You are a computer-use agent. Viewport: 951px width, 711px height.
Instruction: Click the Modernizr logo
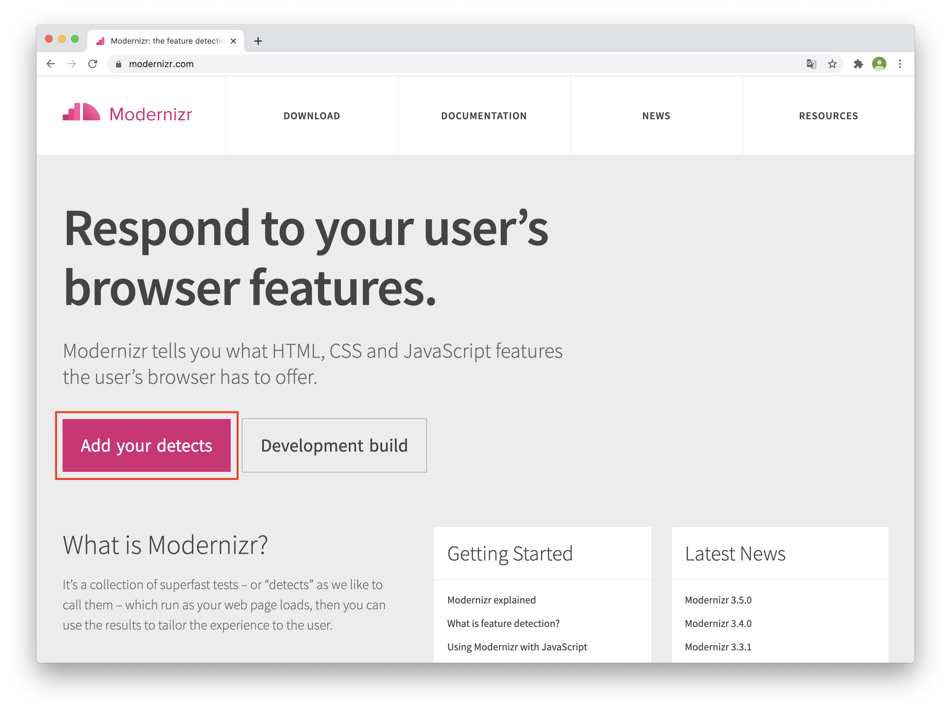coord(128,114)
